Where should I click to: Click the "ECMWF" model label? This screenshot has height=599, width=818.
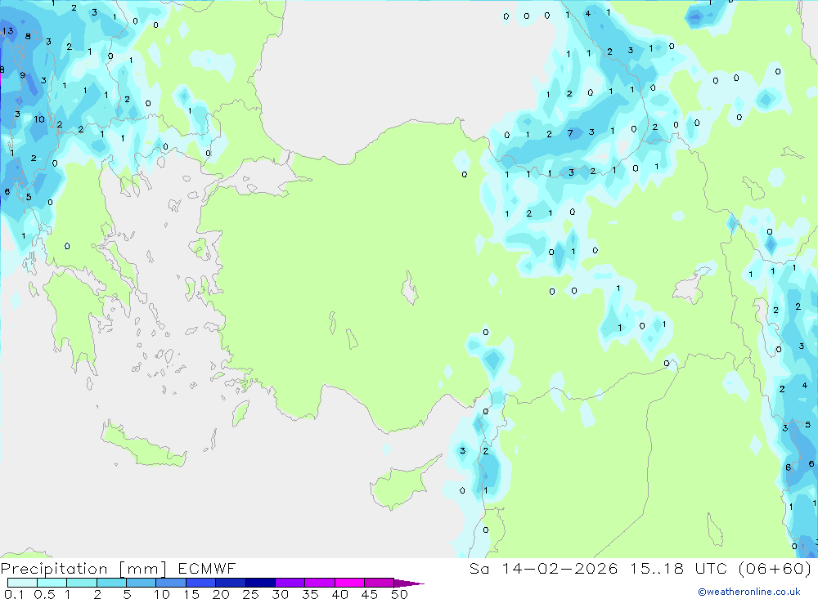click(x=207, y=568)
